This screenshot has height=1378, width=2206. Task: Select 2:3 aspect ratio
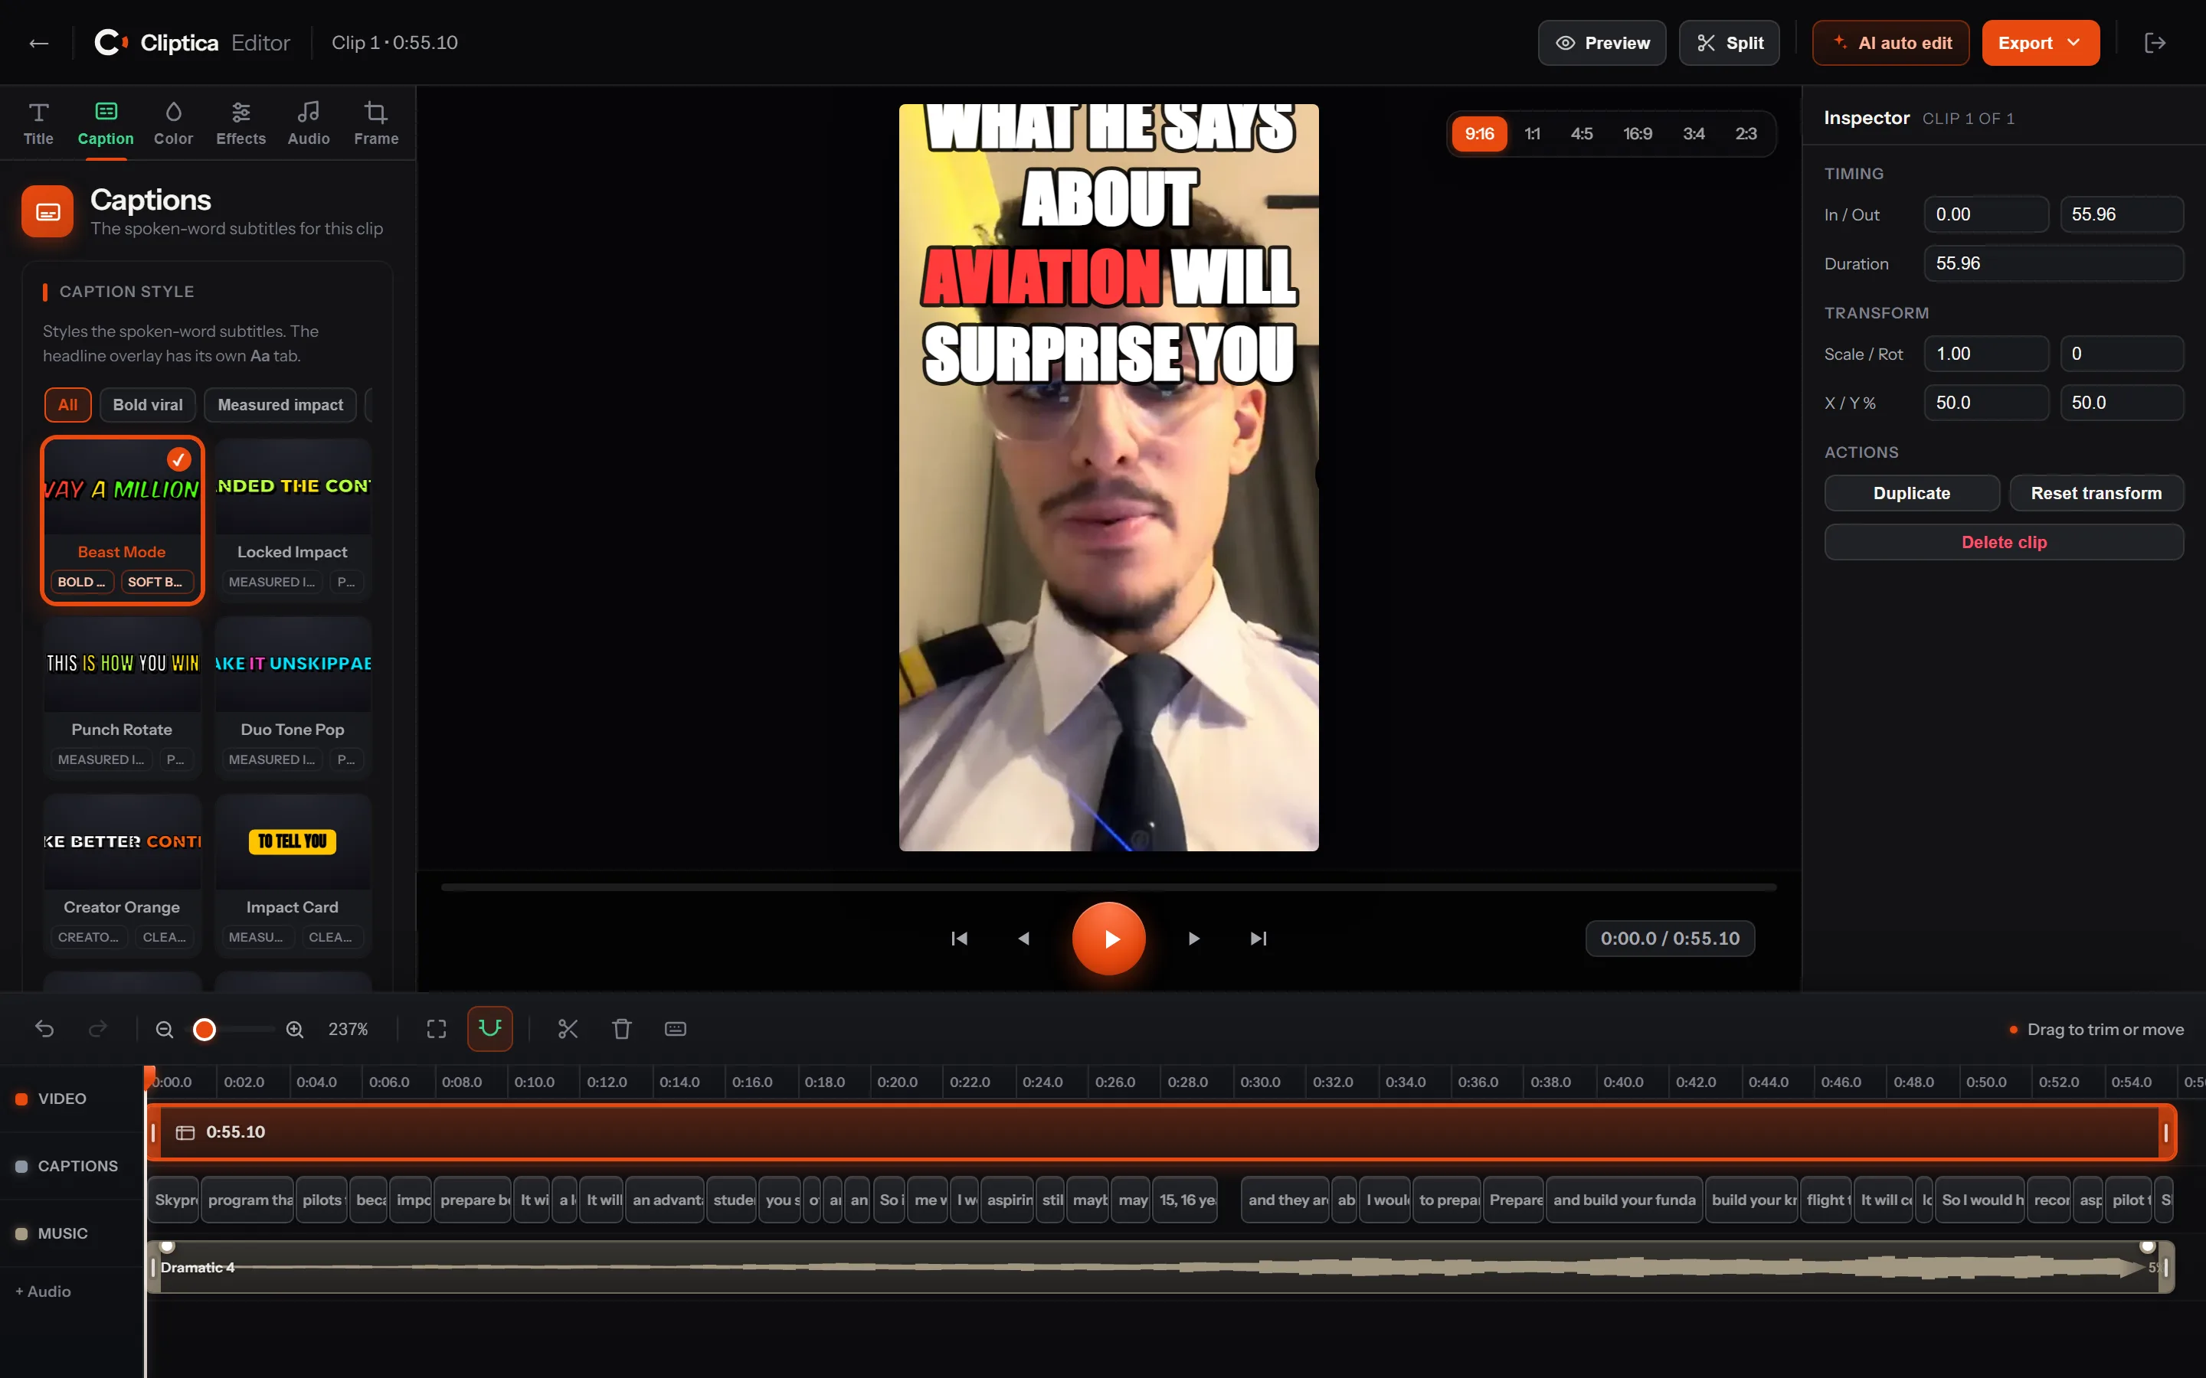(1746, 134)
